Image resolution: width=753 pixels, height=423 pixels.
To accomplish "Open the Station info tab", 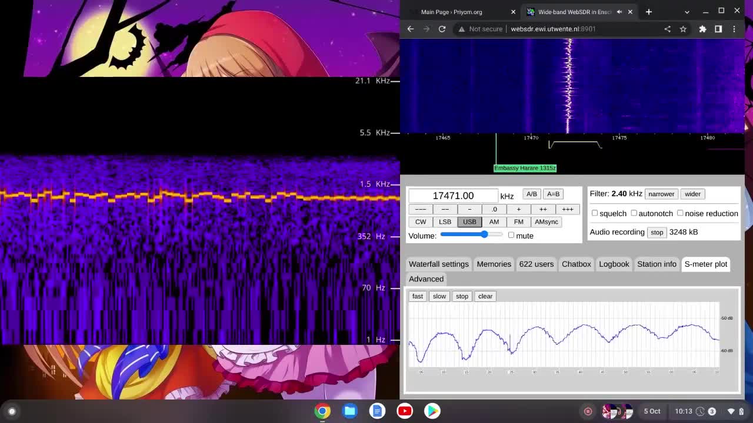I will point(657,264).
